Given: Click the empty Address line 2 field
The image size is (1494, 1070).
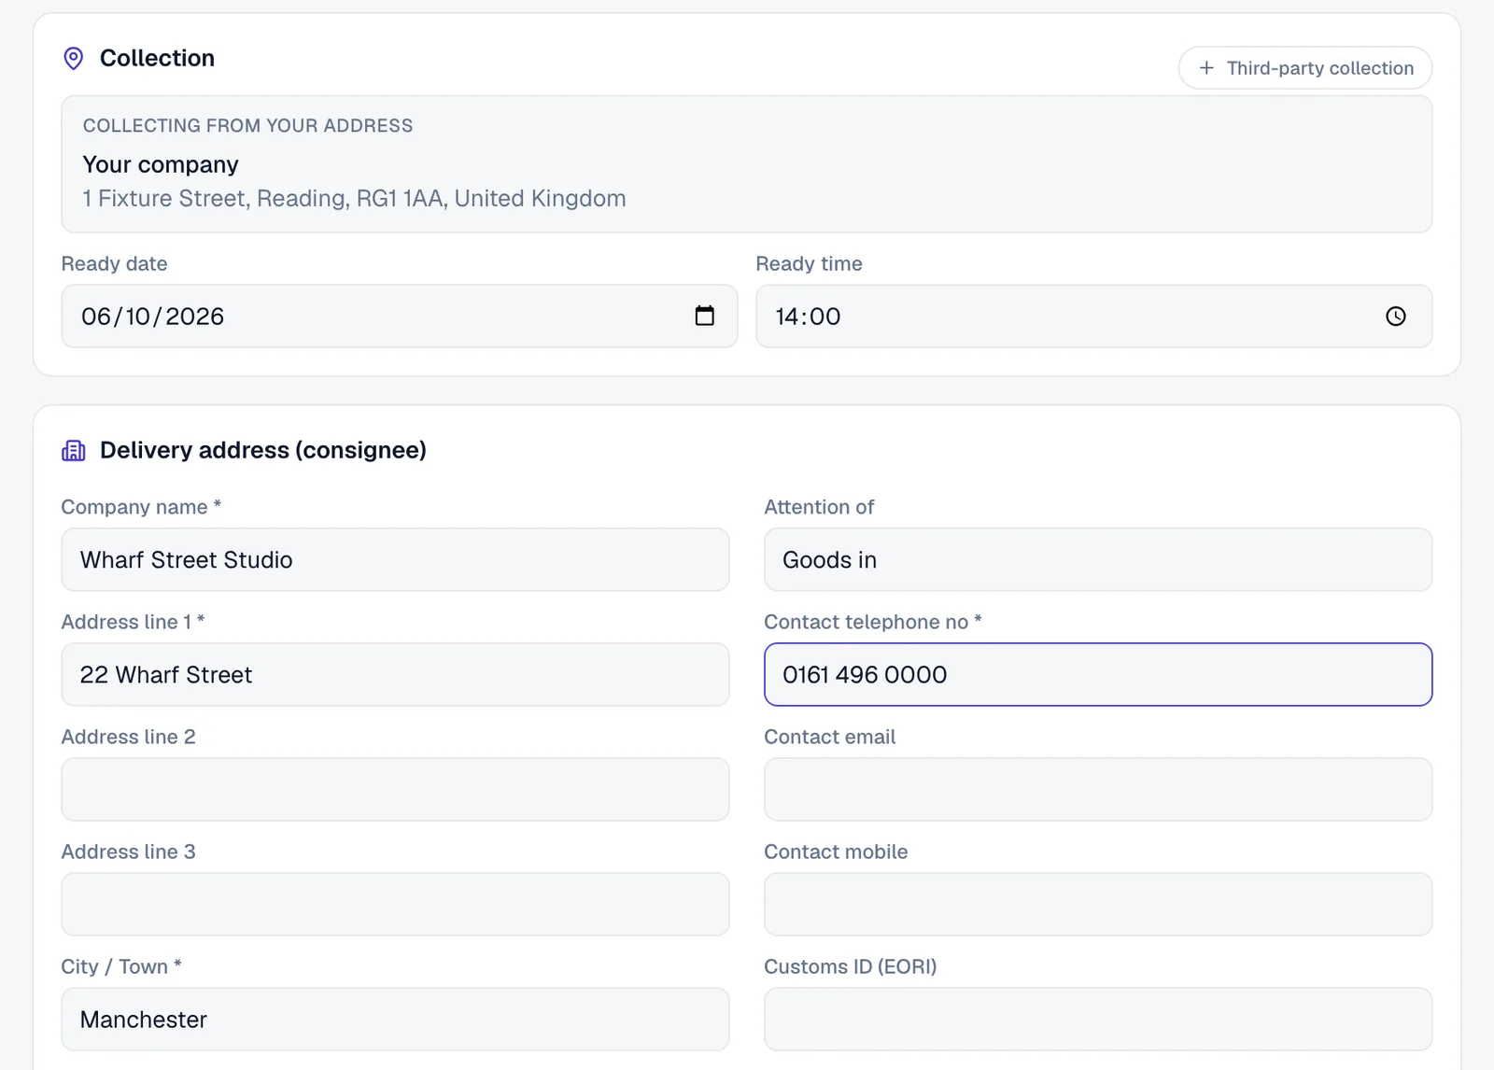Looking at the screenshot, I should (x=395, y=789).
